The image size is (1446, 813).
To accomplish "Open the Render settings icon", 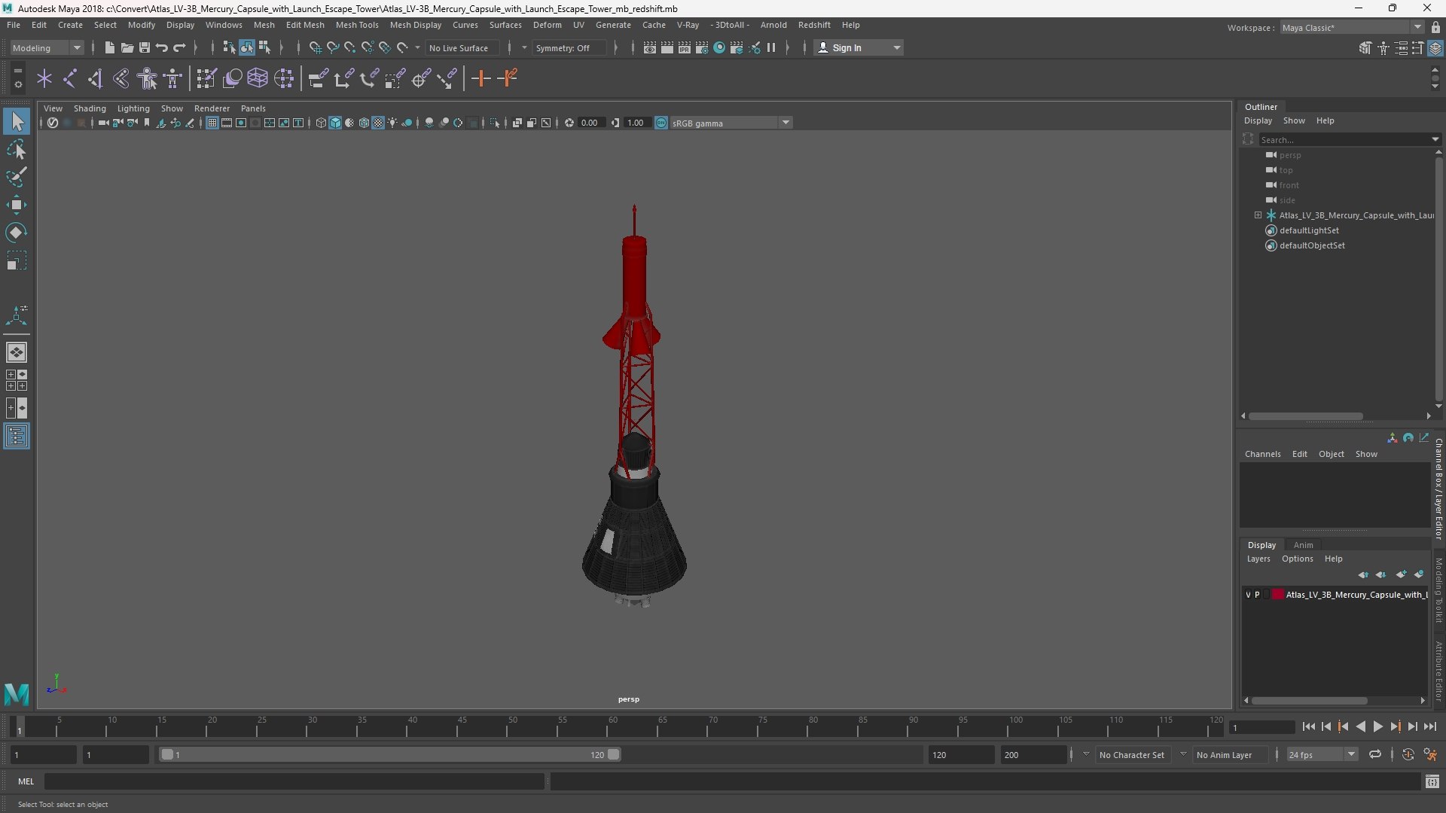I will (x=702, y=47).
